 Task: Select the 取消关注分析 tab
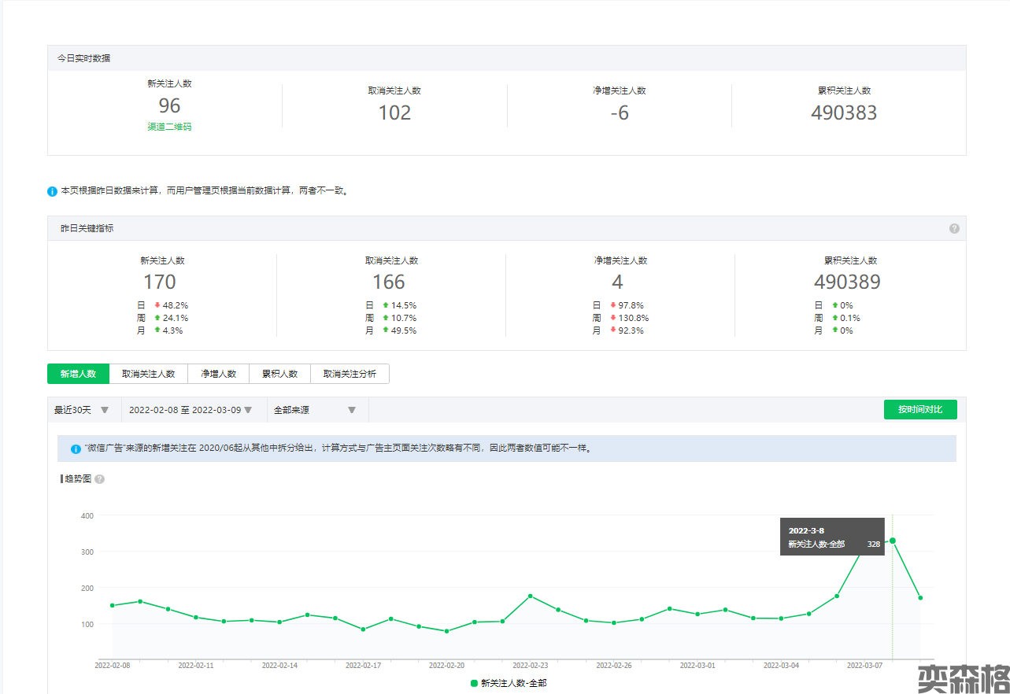350,374
